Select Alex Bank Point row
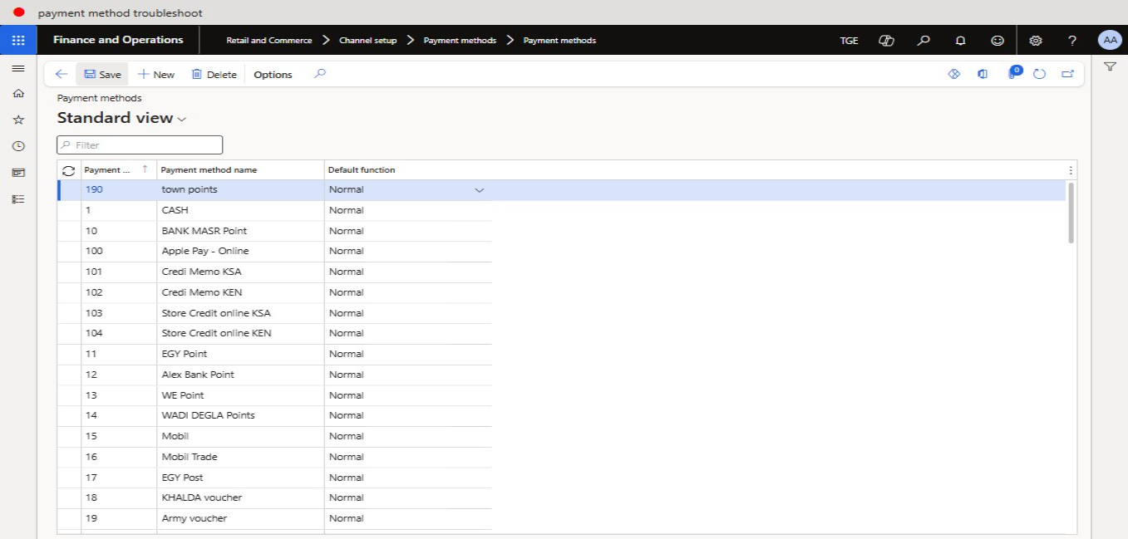 click(x=274, y=375)
